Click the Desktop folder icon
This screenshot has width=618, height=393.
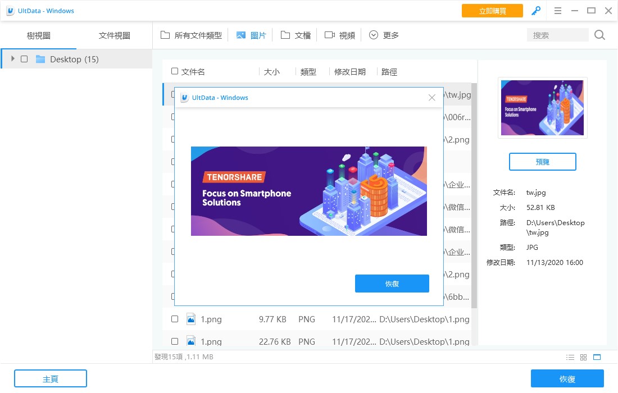pyautogui.click(x=40, y=59)
